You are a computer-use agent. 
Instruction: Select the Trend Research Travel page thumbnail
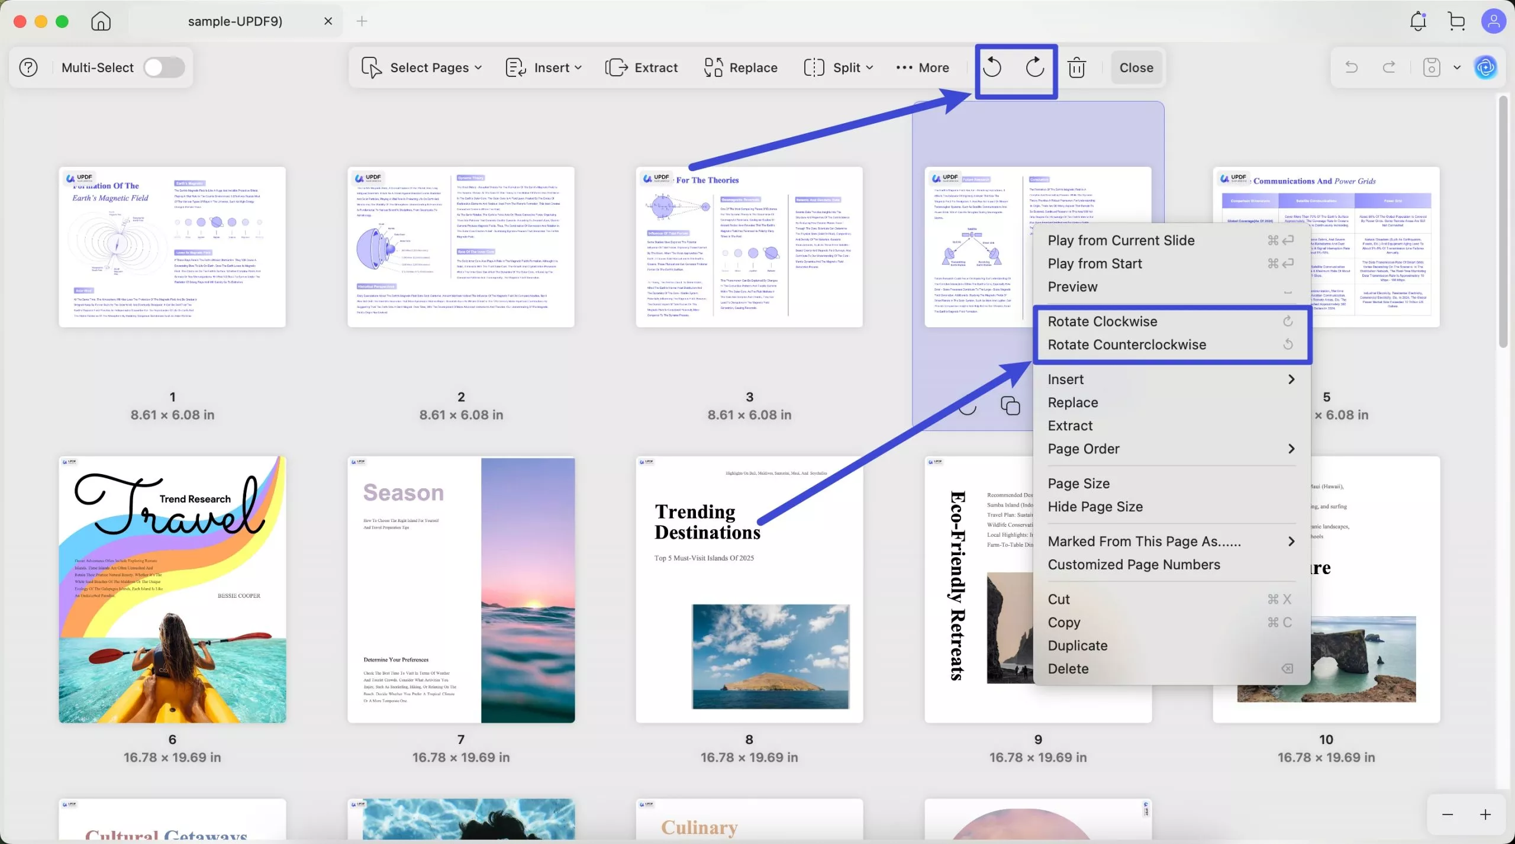click(172, 590)
